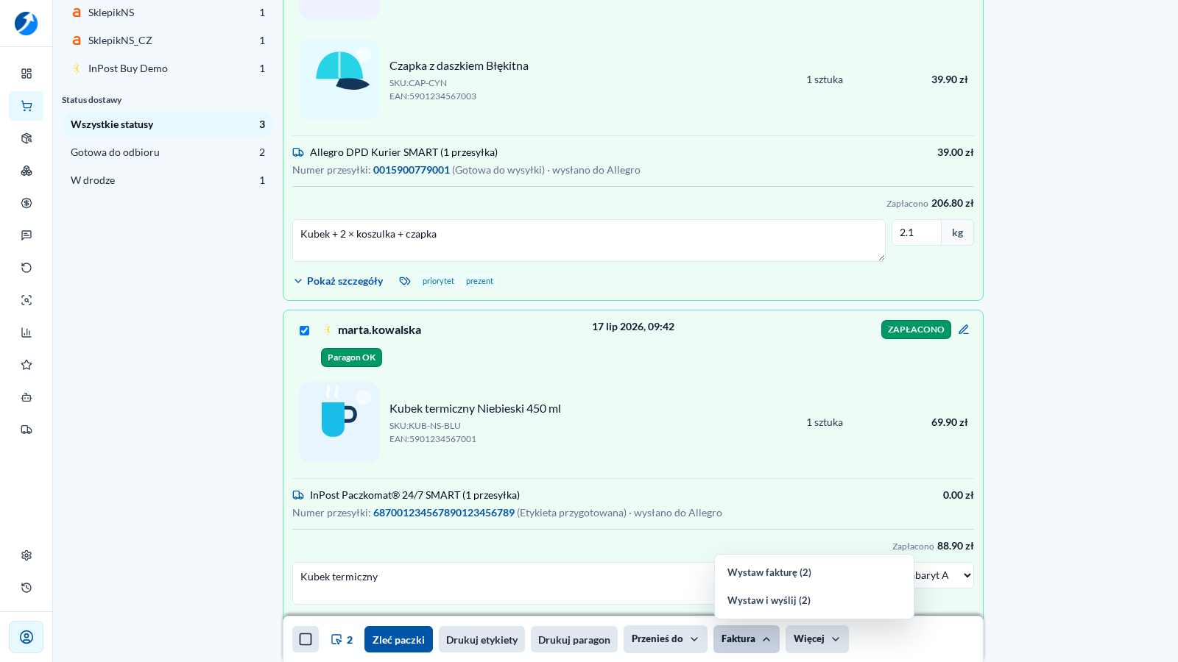Viewport: 1178px width, 662px height.
Task: Open the history clock icon in sidebar
Action: coord(27,588)
